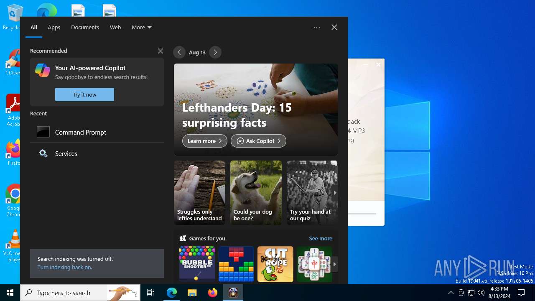Open Firefox from taskbar
The width and height of the screenshot is (535, 301).
click(x=213, y=293)
